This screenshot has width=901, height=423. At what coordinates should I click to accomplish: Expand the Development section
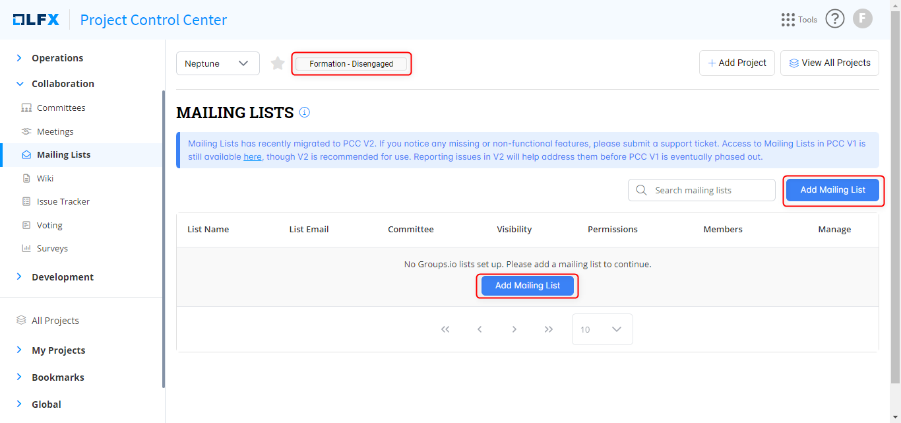click(62, 277)
